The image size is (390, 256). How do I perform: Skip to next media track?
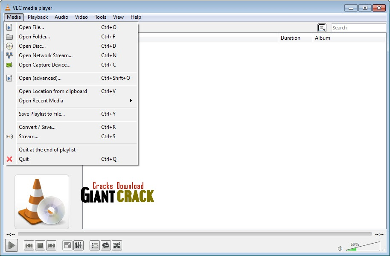tap(51, 246)
